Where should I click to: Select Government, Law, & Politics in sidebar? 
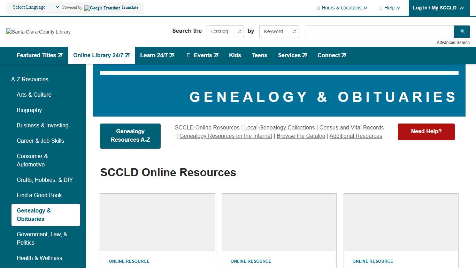42,238
